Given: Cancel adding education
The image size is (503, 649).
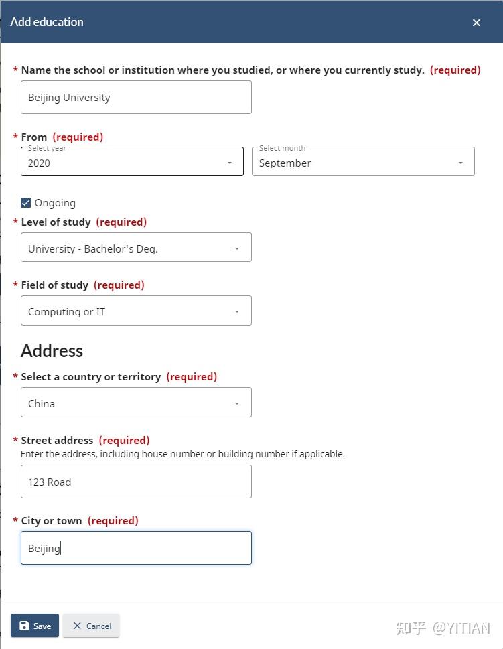Looking at the screenshot, I should (x=91, y=626).
